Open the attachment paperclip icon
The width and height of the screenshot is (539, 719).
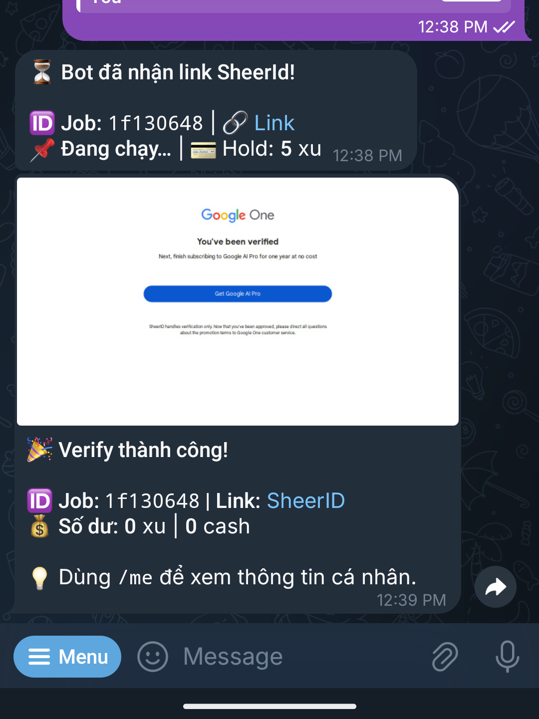tap(445, 657)
